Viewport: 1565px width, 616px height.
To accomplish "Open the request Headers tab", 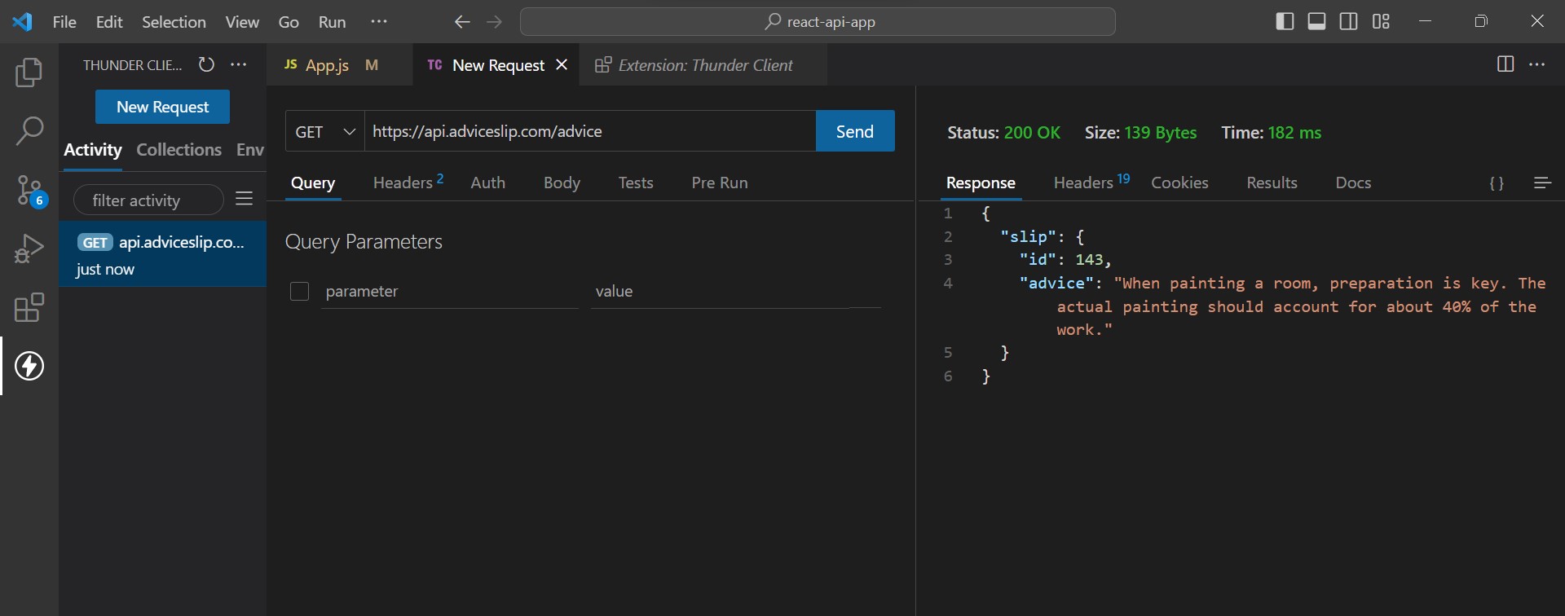I will (x=408, y=183).
